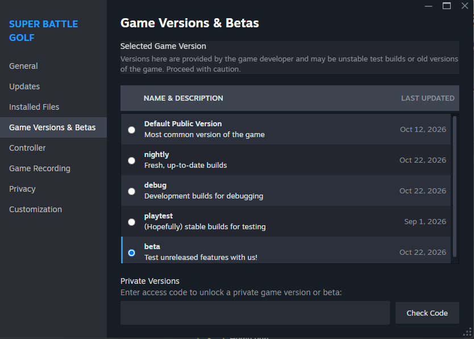Viewport: 474px width, 339px height.
Task: Click the versions list scrollbar
Action: (x=454, y=187)
